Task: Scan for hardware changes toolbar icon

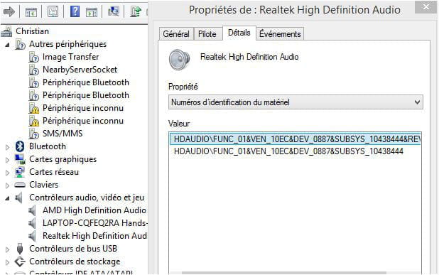Action: point(114,12)
